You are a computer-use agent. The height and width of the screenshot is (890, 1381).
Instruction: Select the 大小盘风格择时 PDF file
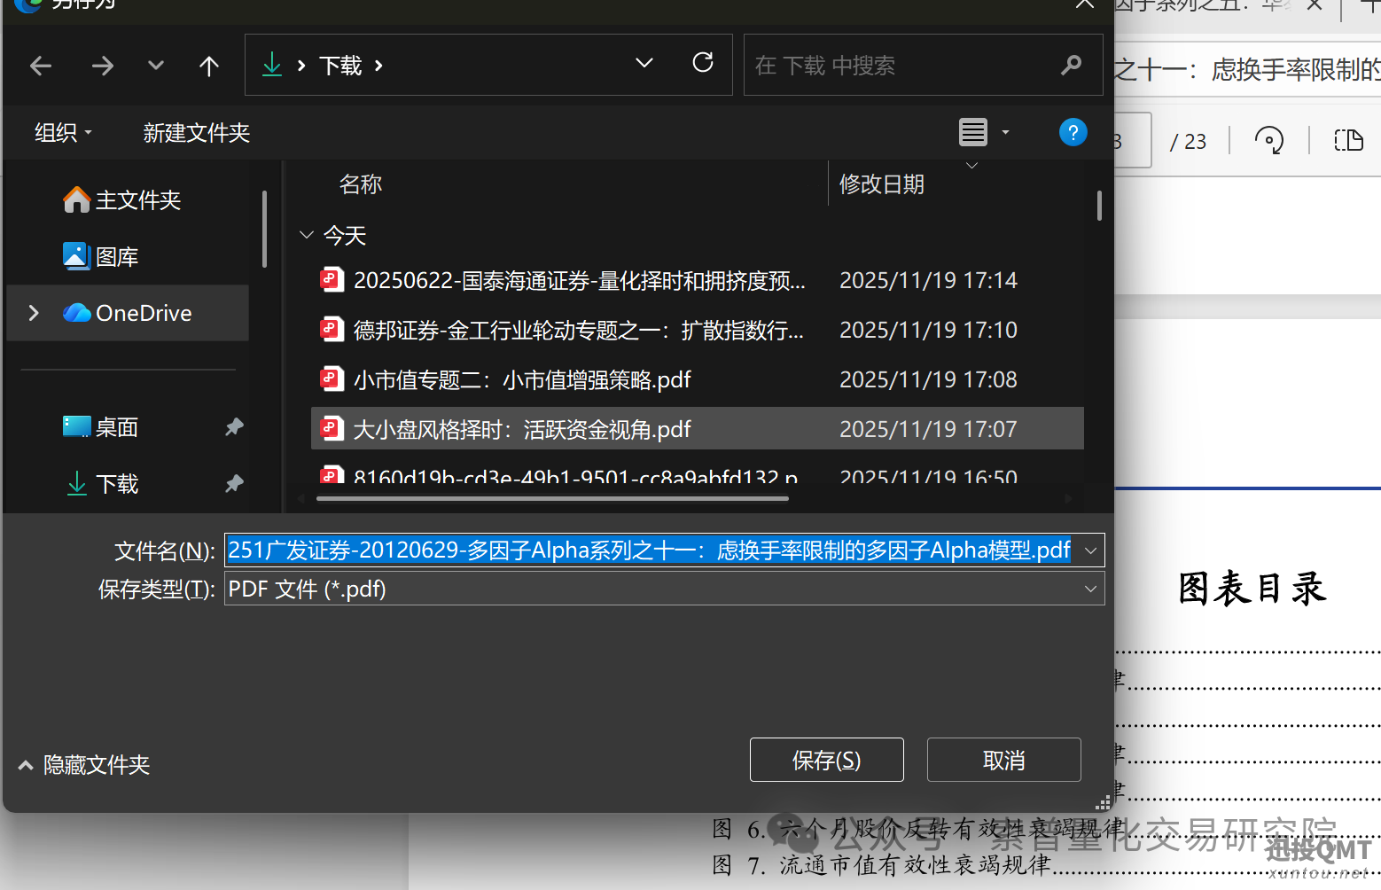pyautogui.click(x=523, y=429)
